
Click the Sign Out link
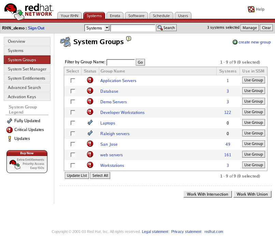click(36, 28)
